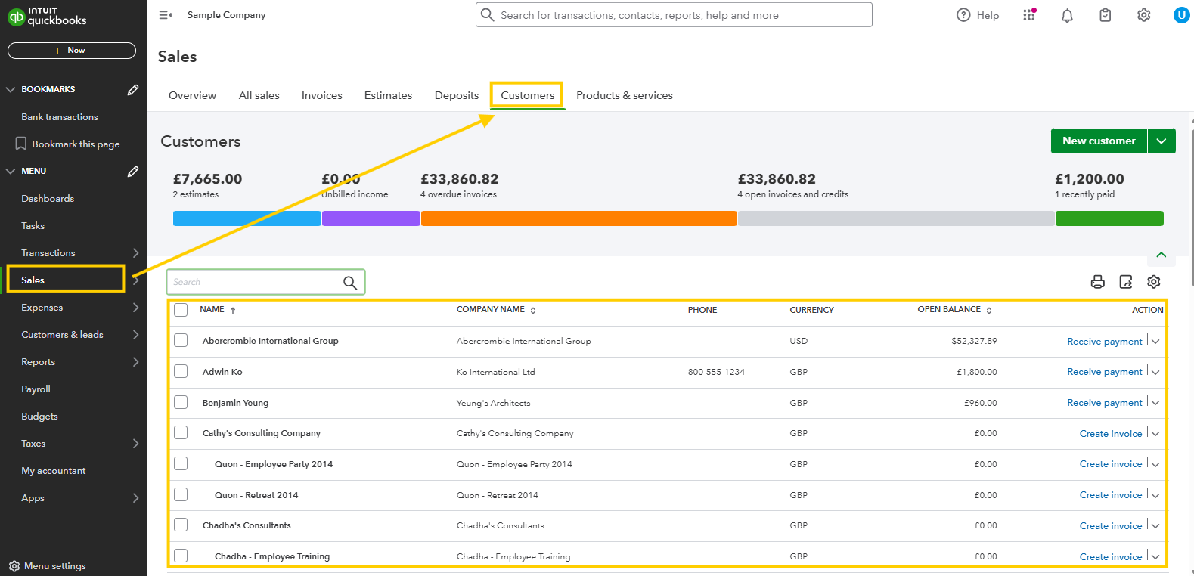Open Menu settings gear
The image size is (1194, 576).
click(x=14, y=566)
